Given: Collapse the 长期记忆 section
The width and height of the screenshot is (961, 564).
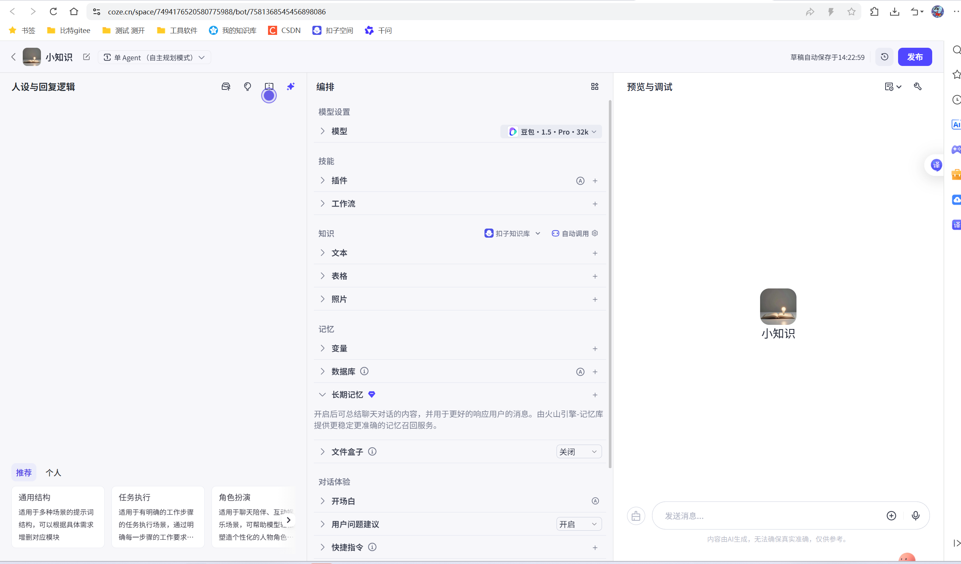Looking at the screenshot, I should point(322,395).
